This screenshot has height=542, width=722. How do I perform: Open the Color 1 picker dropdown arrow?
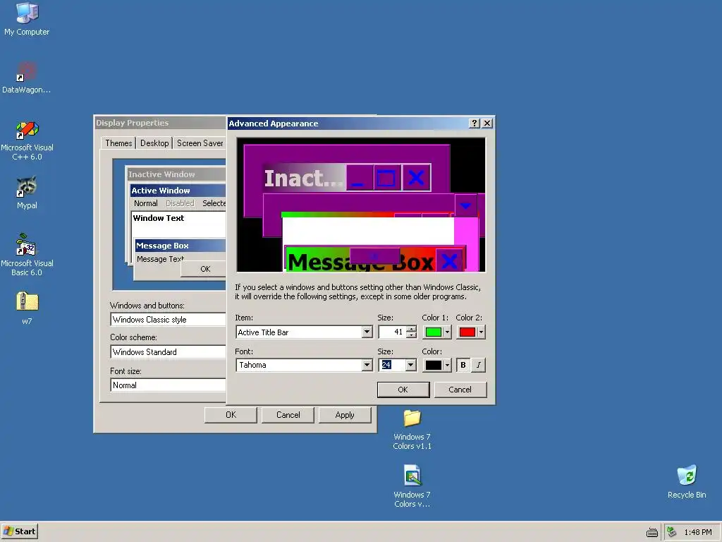click(x=446, y=332)
